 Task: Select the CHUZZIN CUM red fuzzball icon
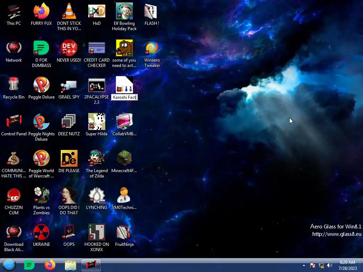pos(14,201)
